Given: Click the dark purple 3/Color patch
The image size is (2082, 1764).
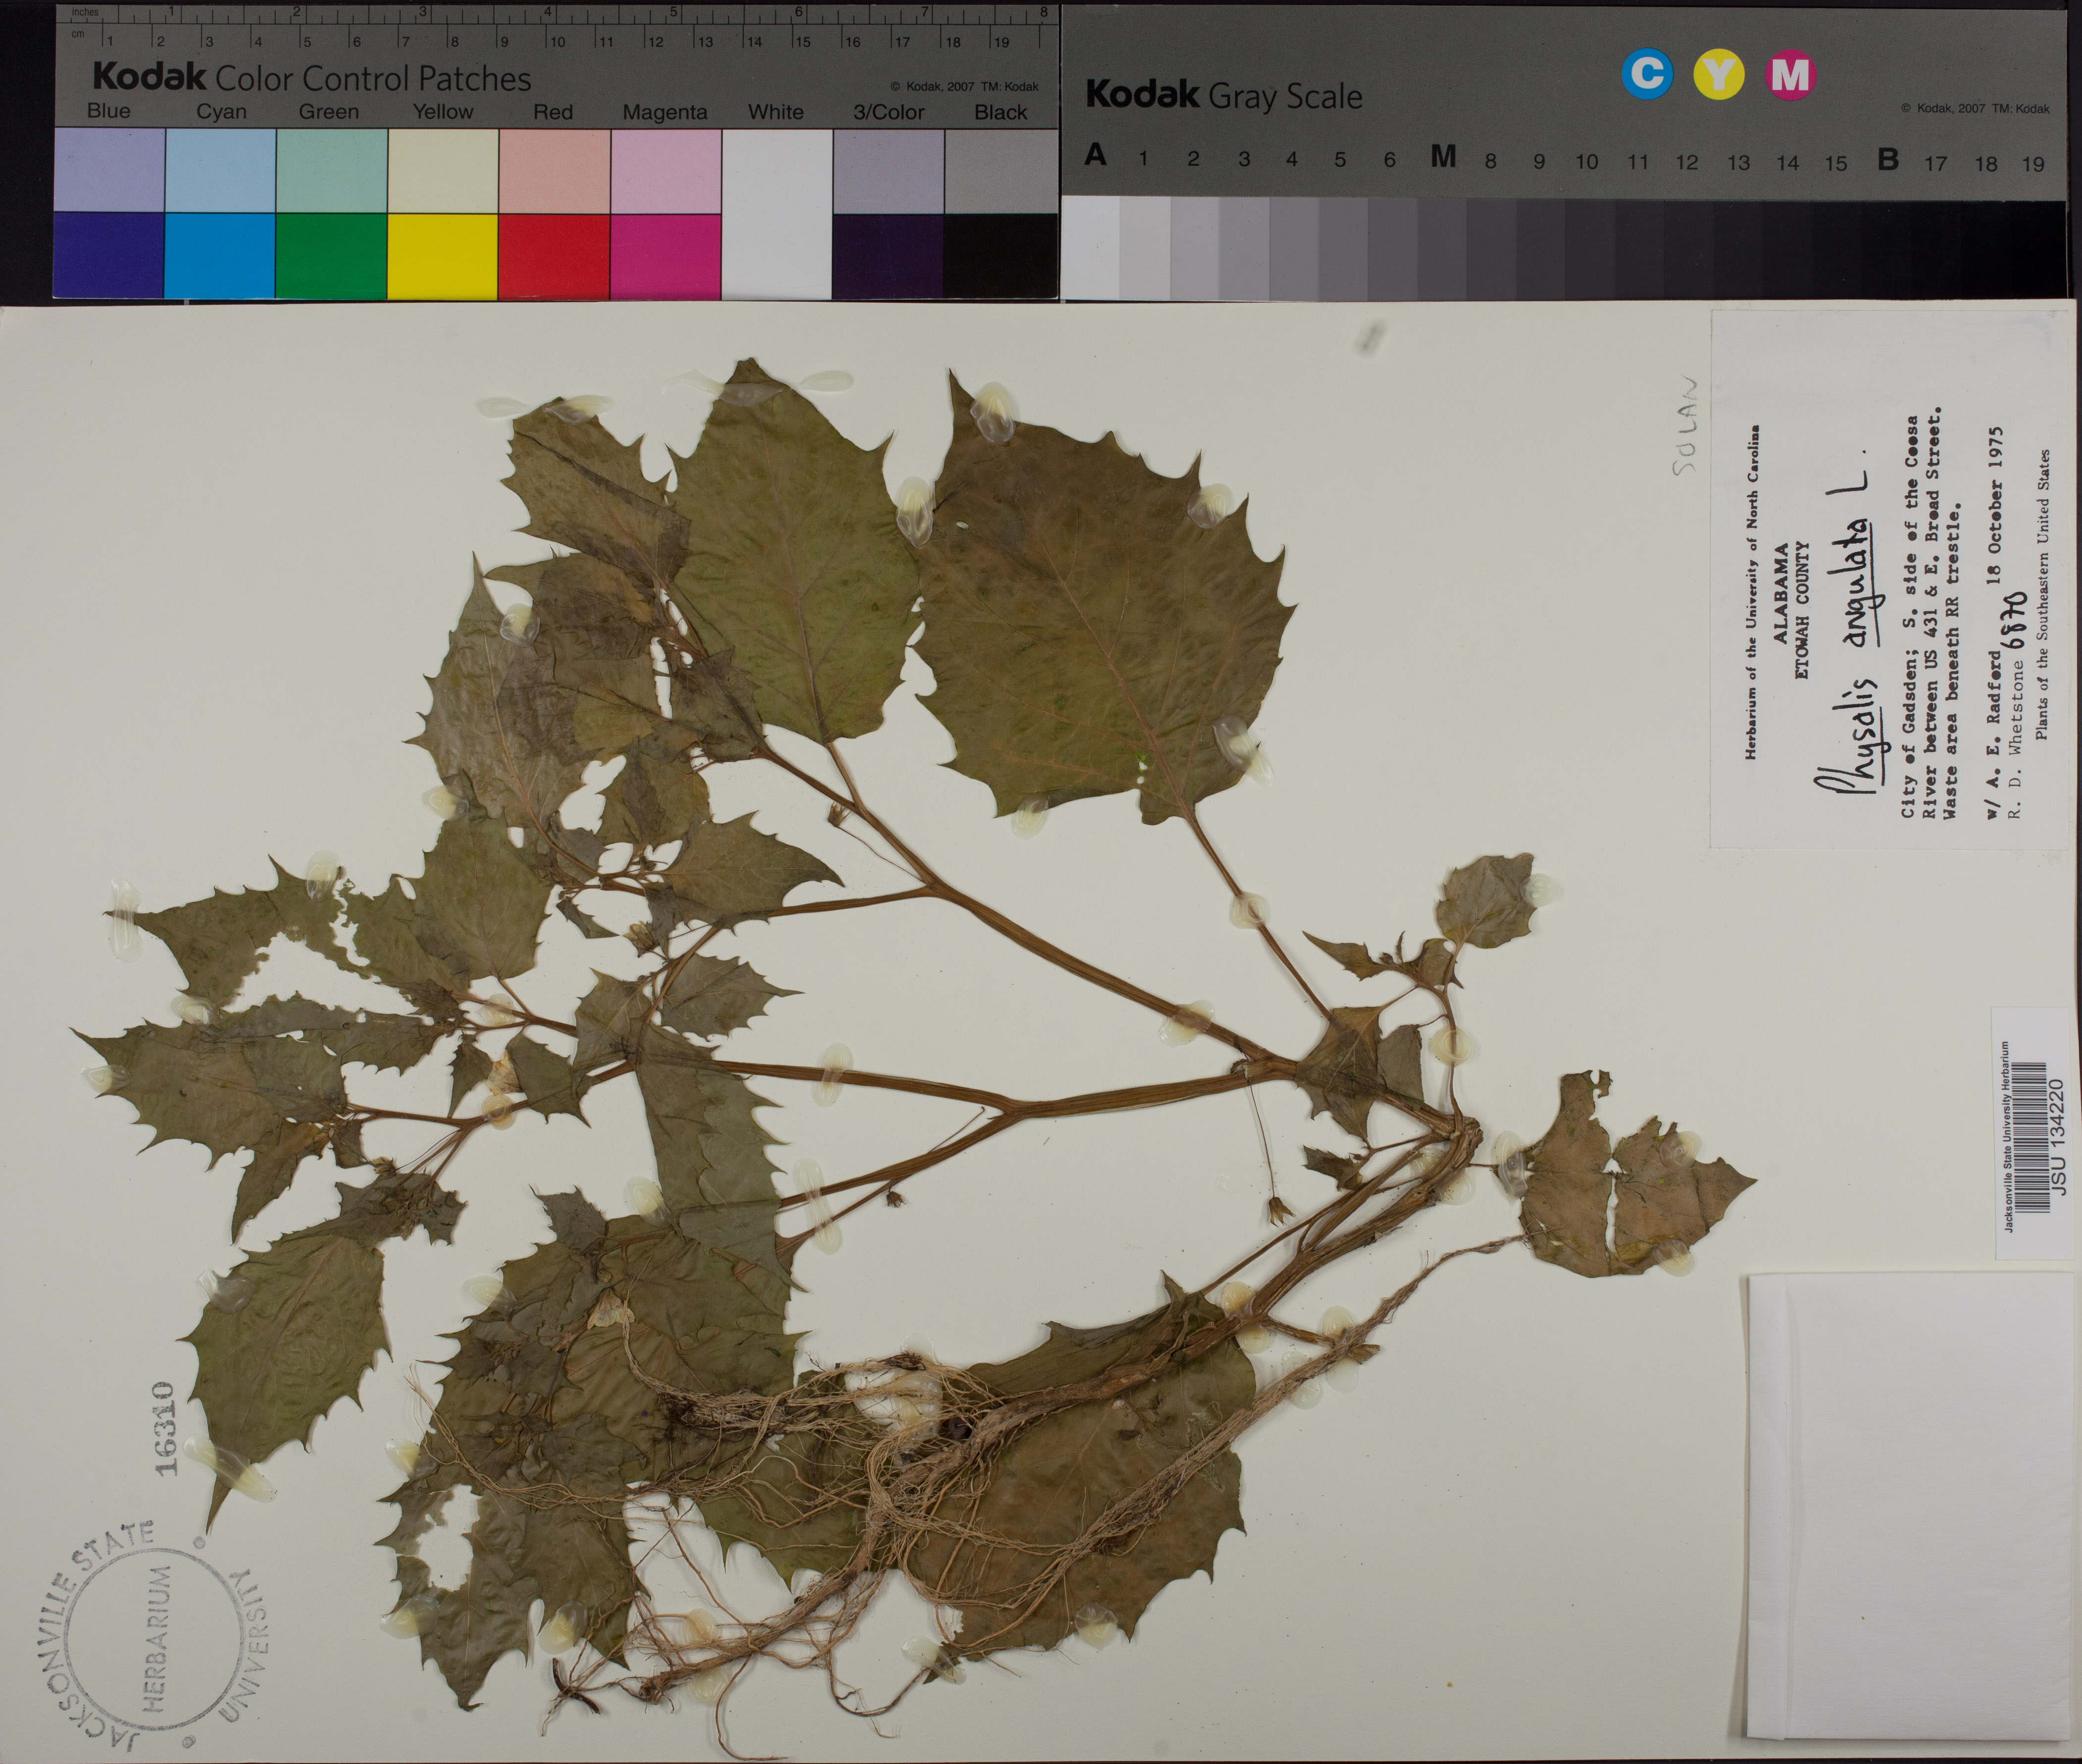Looking at the screenshot, I should click(887, 256).
